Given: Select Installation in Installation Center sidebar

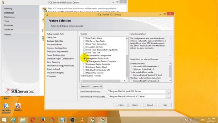Looking at the screenshot, I should click(9, 13).
